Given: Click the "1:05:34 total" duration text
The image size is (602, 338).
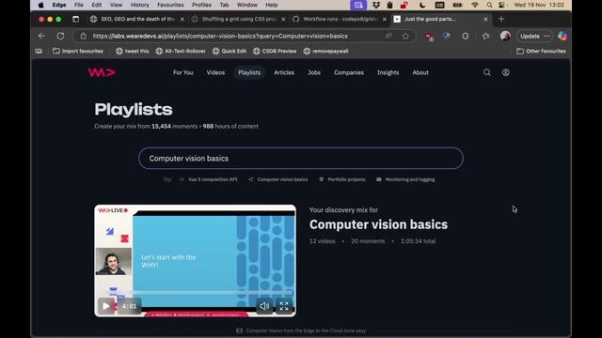Looking at the screenshot, I should click(418, 241).
